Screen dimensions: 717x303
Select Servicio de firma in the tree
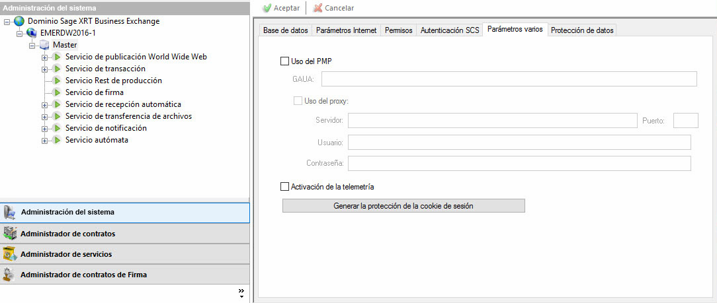click(94, 92)
